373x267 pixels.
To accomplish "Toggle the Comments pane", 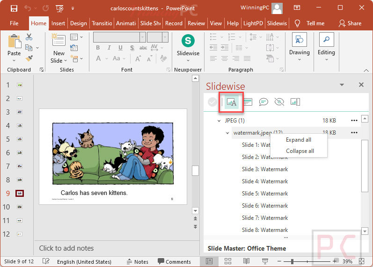I will click(x=174, y=262).
